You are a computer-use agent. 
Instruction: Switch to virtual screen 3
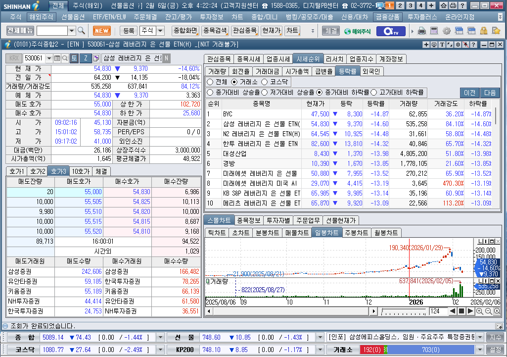[411, 5]
